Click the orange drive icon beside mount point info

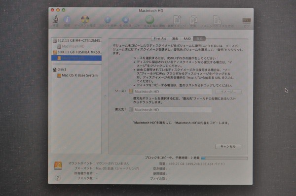pyautogui.click(x=58, y=166)
